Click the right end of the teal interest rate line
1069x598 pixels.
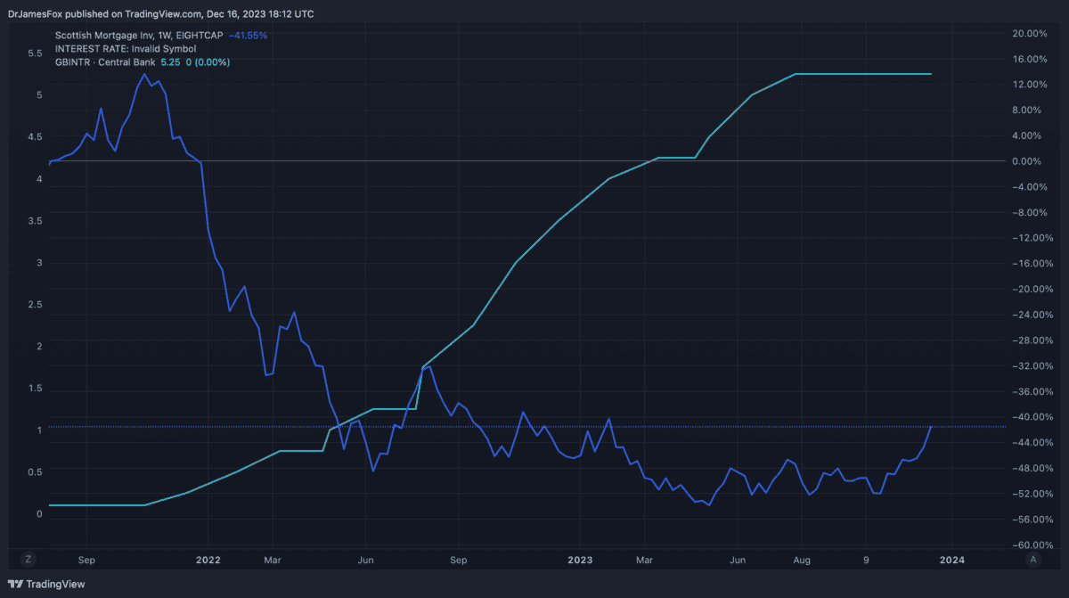pyautogui.click(x=931, y=74)
